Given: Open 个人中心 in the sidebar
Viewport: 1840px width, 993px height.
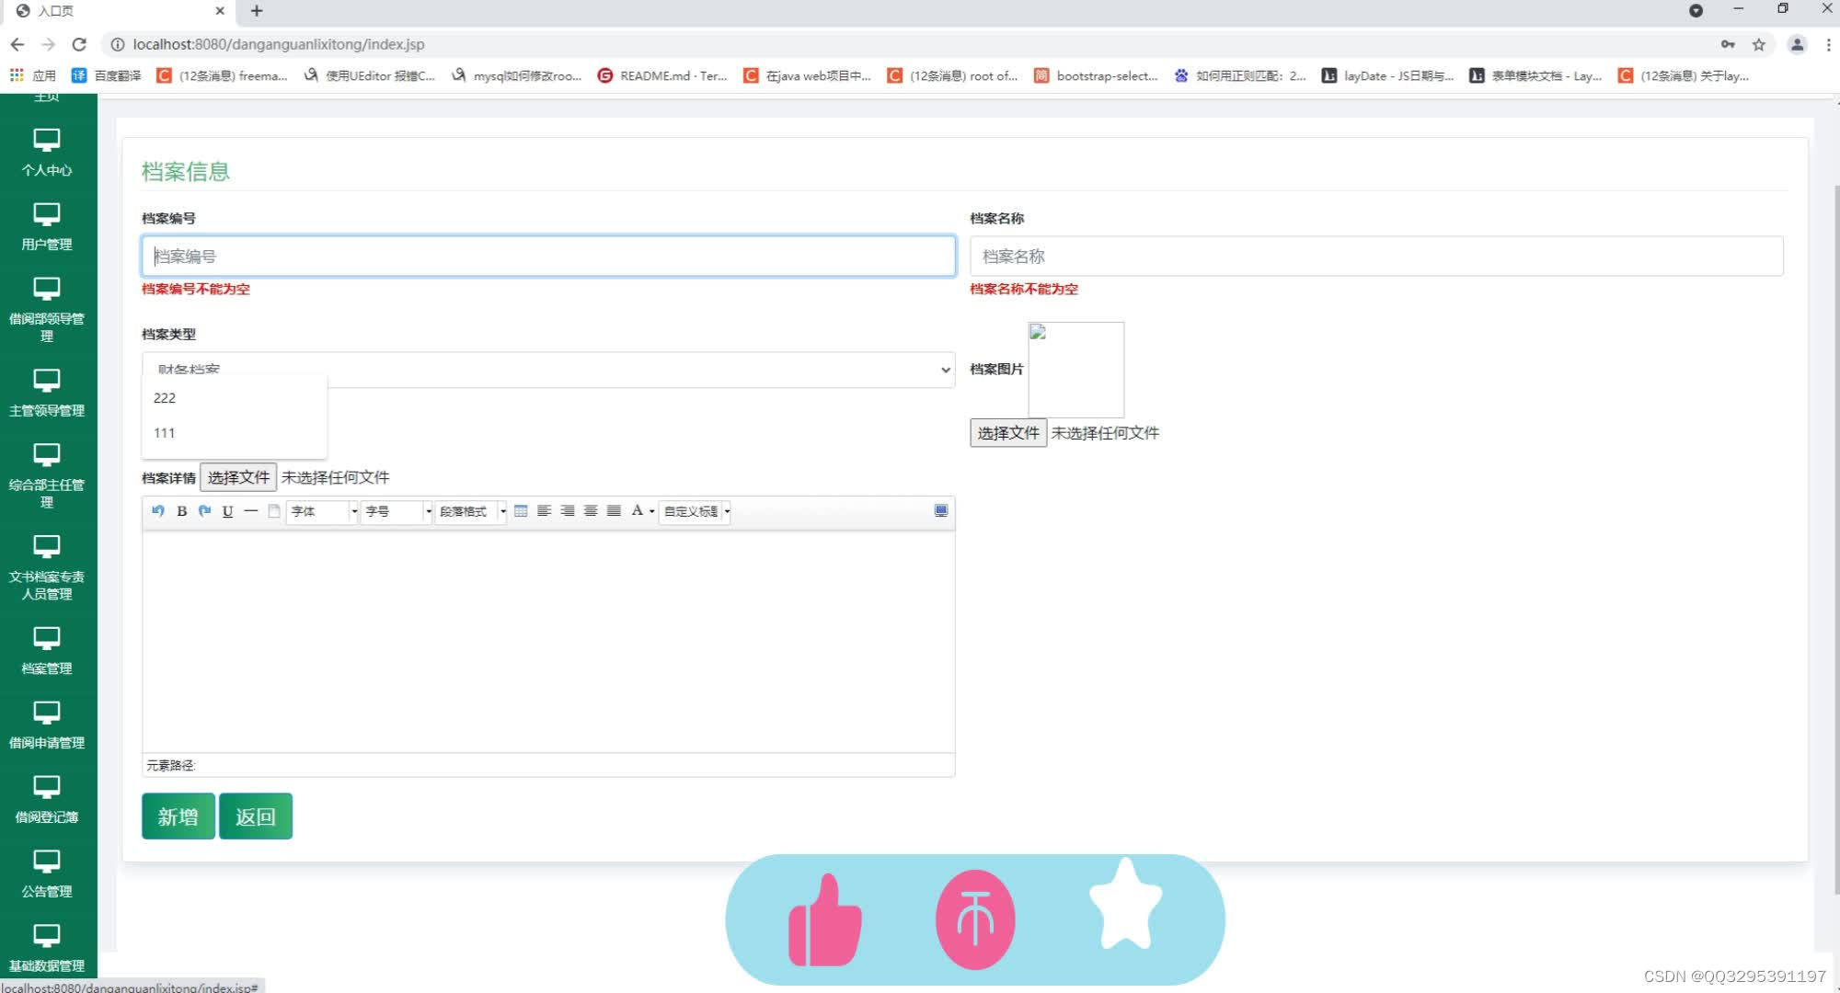Looking at the screenshot, I should tap(47, 153).
